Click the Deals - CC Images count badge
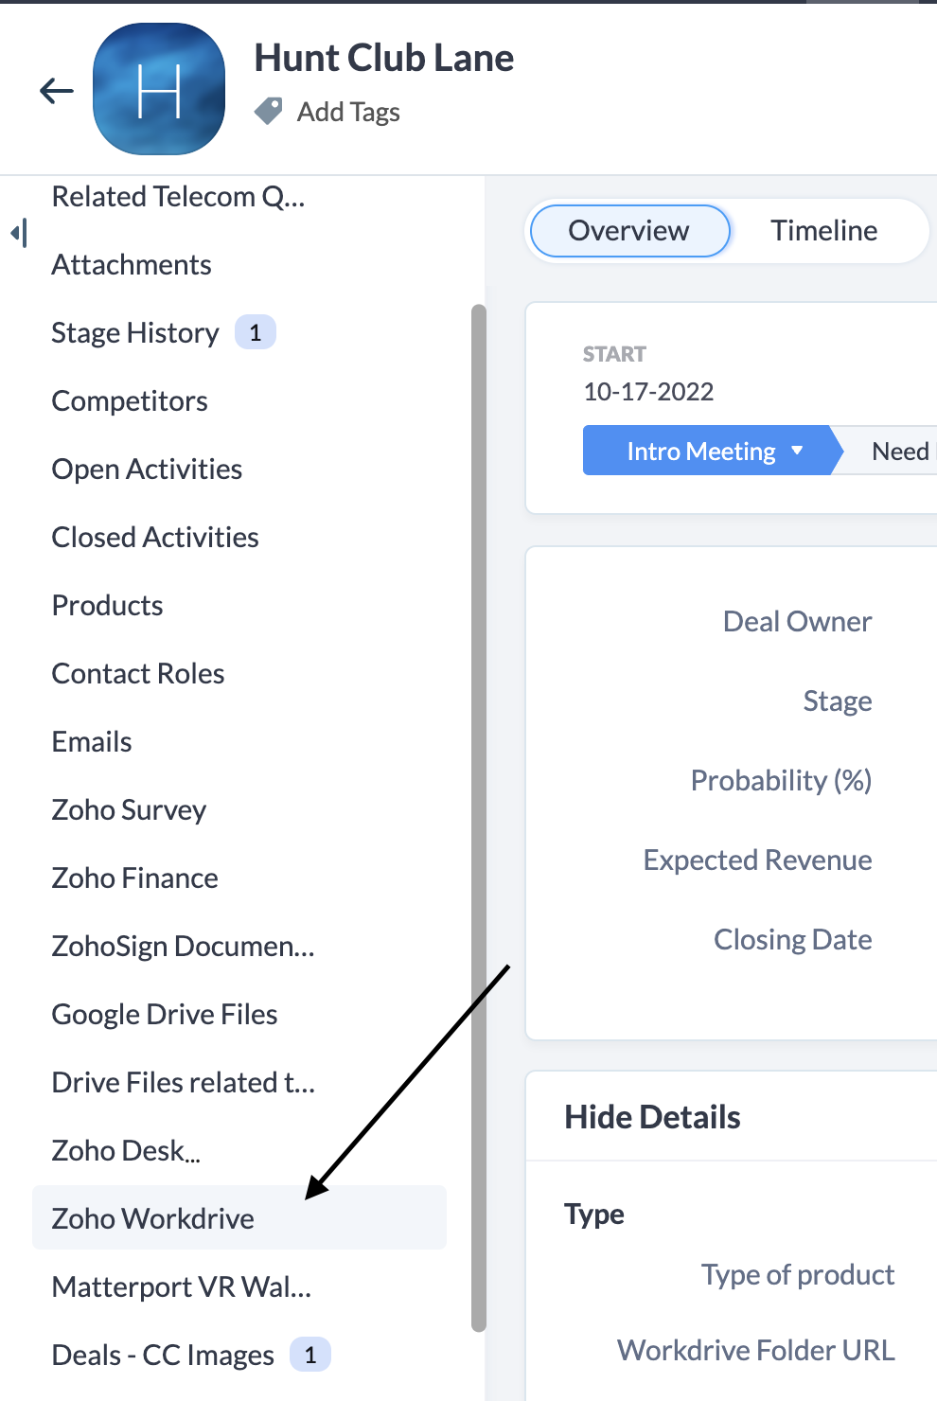937x1401 pixels. click(309, 1355)
